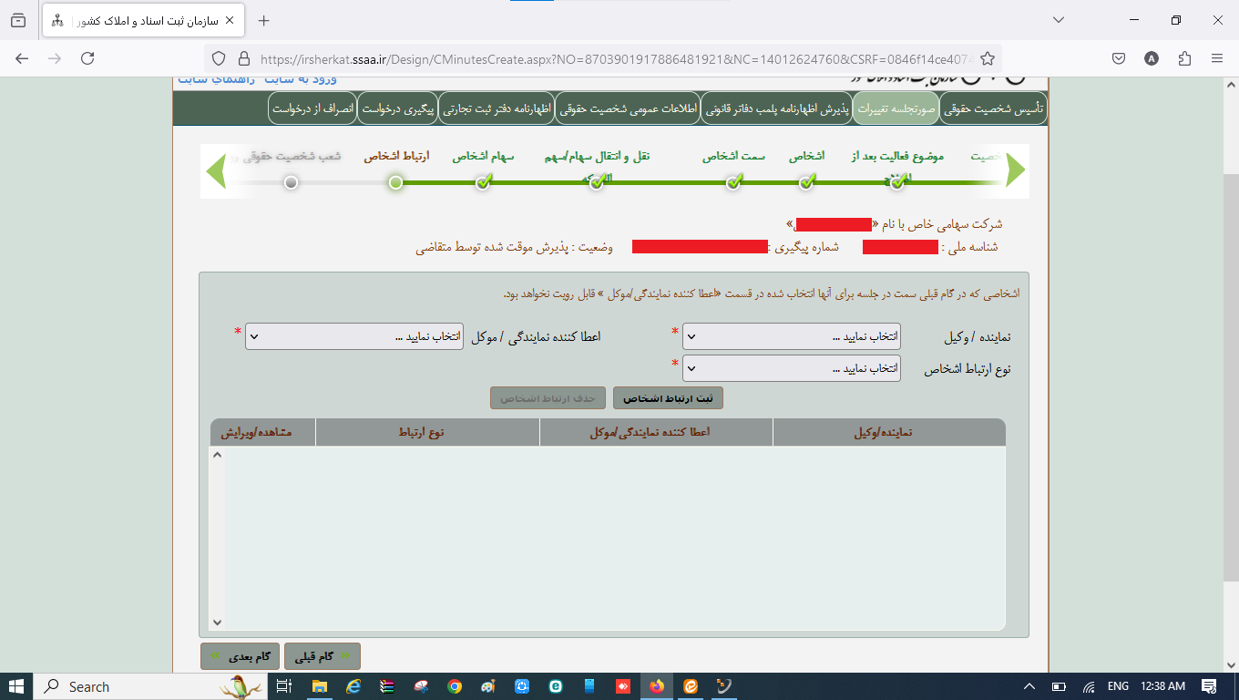
Task: Close the سازمان ثبت اسناد tab
Action: pyautogui.click(x=229, y=20)
